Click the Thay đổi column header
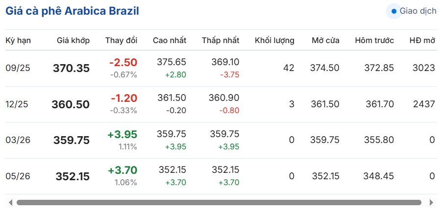The width and height of the screenshot is (445, 215). (121, 41)
